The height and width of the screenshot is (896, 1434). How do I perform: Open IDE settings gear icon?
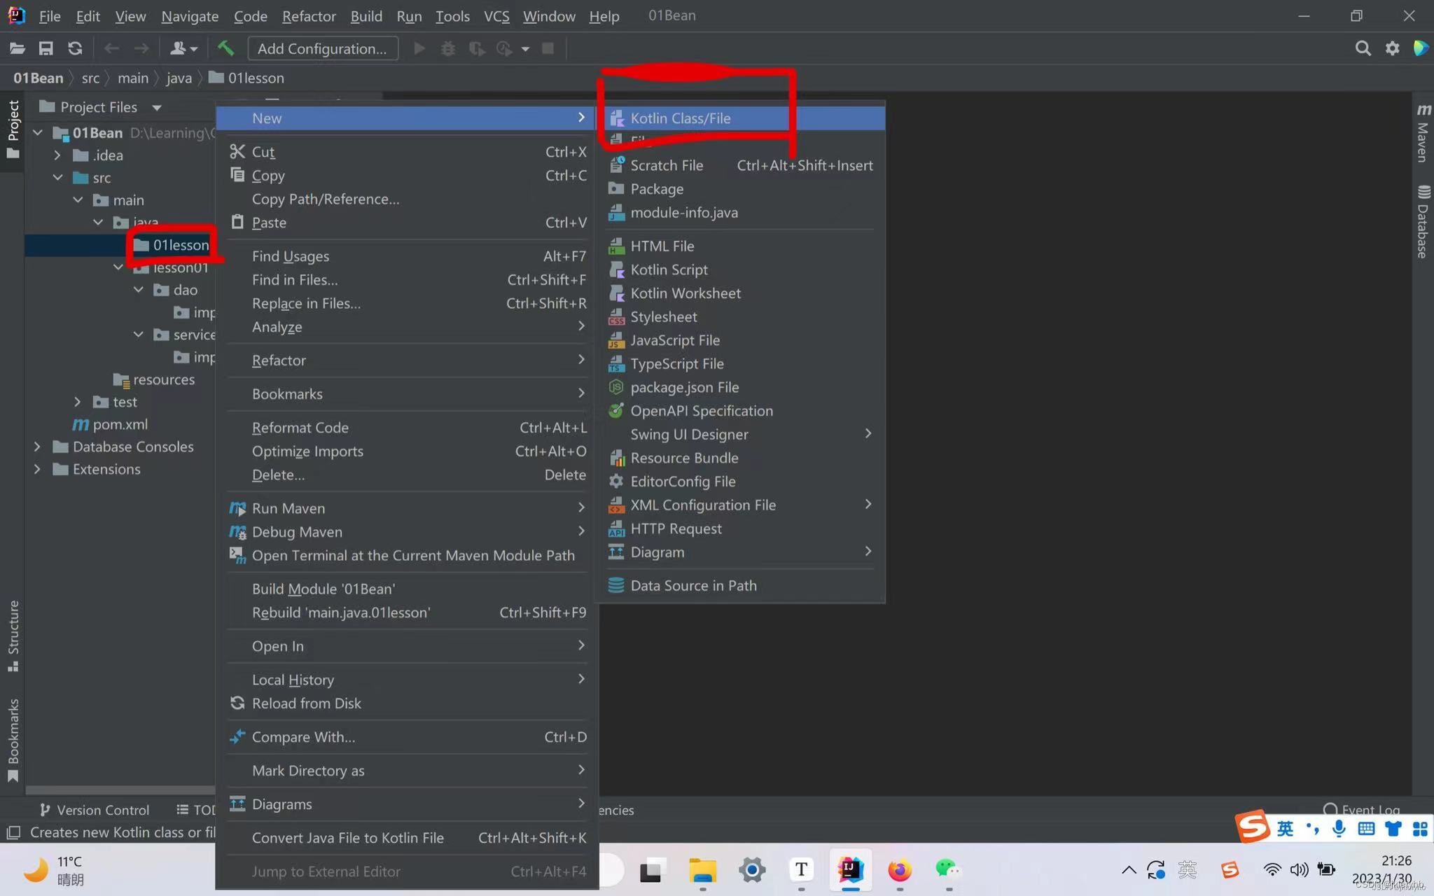pos(1392,48)
